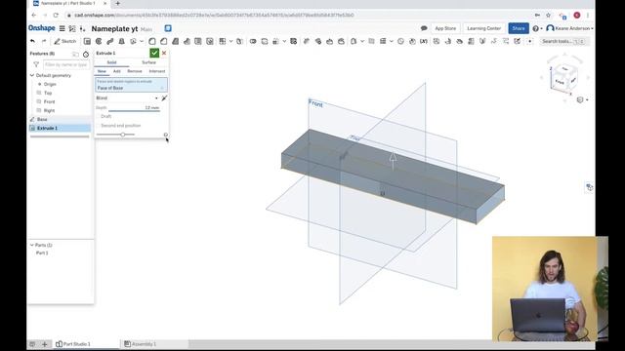Select the Revolve tool
The height and width of the screenshot is (351, 625).
click(99, 41)
